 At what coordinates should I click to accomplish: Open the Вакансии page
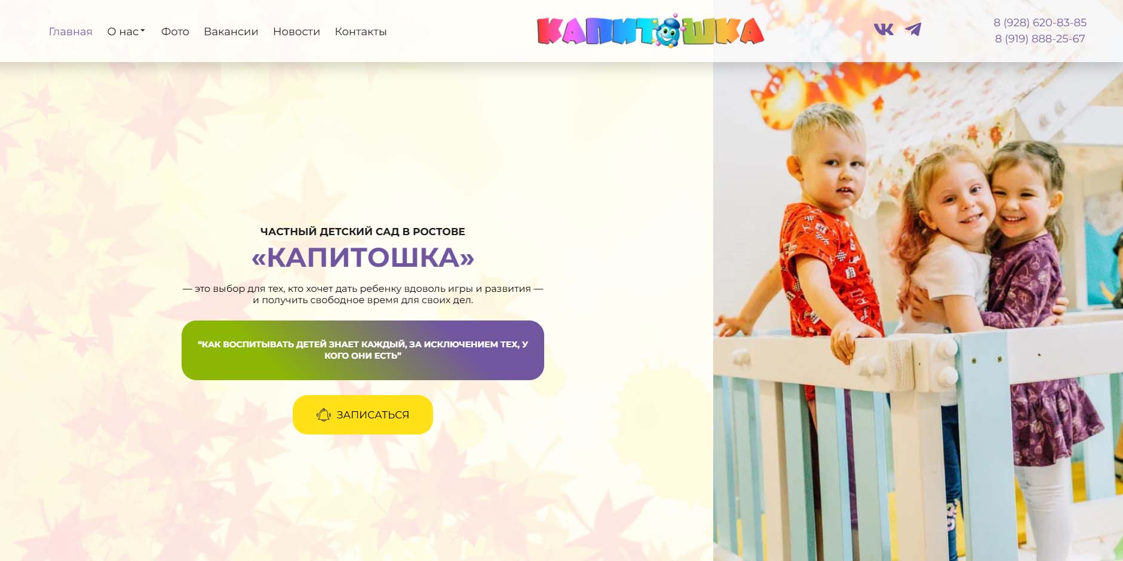click(231, 32)
